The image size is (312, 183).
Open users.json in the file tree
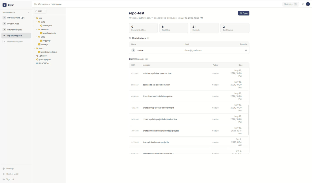(x=48, y=26)
